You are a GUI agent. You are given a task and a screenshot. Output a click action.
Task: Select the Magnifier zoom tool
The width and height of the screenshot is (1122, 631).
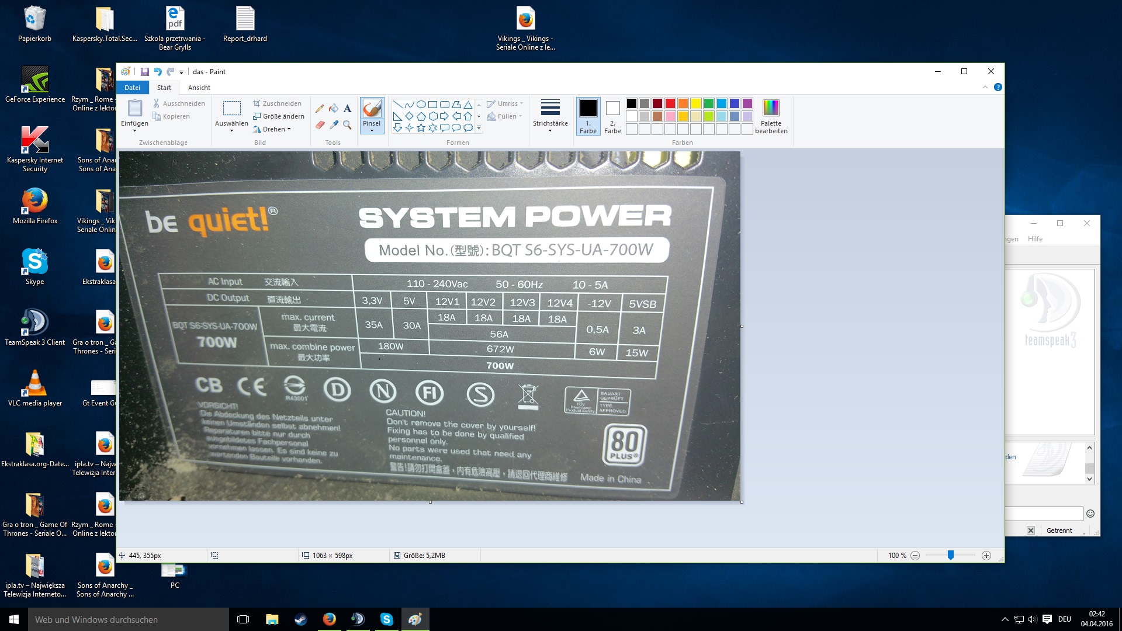[347, 124]
